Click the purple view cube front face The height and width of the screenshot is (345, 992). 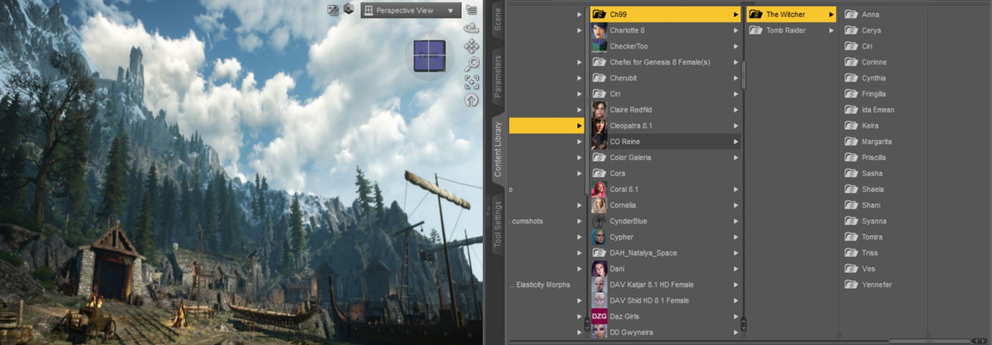pos(429,55)
